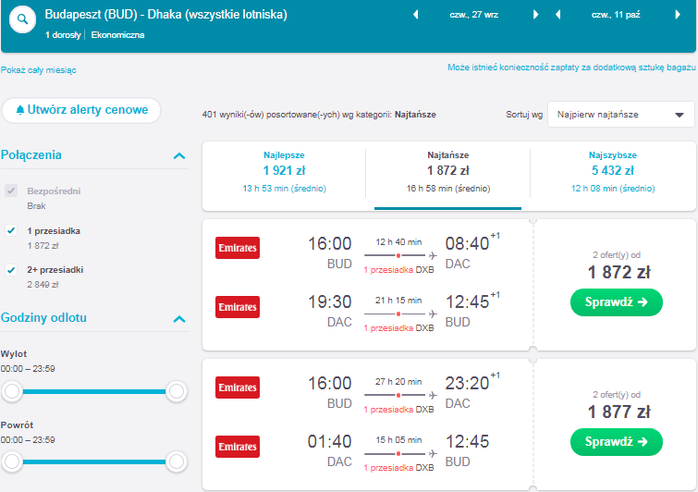Open the Pokaż cały miesiąc link
The width and height of the screenshot is (698, 492).
pos(38,70)
